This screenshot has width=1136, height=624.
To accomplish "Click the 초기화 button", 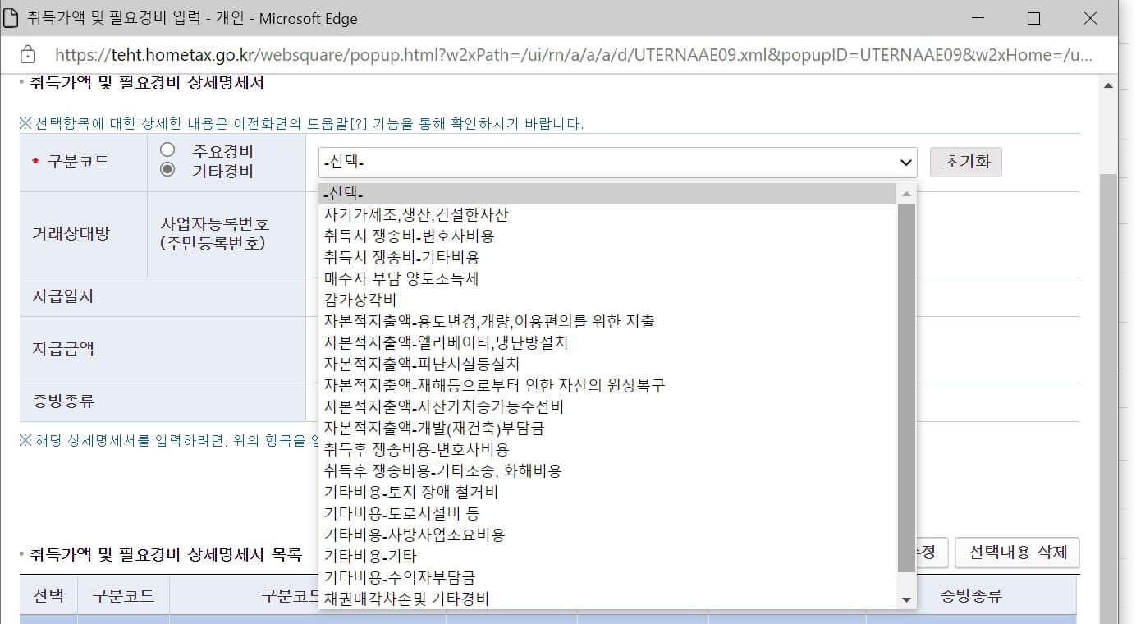I will pyautogui.click(x=965, y=163).
